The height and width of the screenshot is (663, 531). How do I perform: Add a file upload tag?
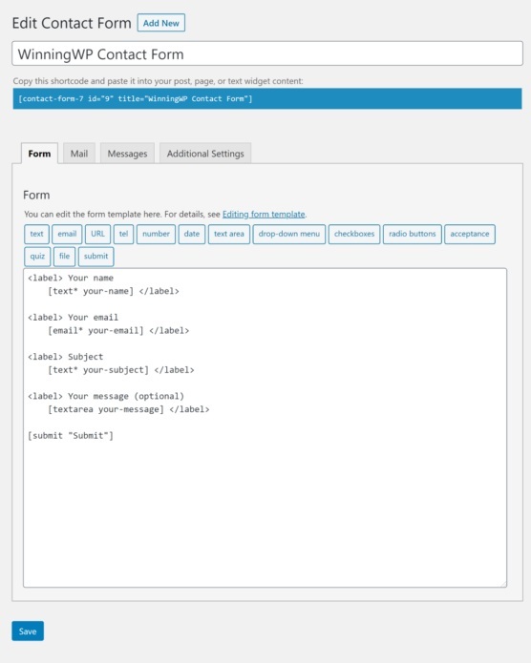pyautogui.click(x=64, y=257)
